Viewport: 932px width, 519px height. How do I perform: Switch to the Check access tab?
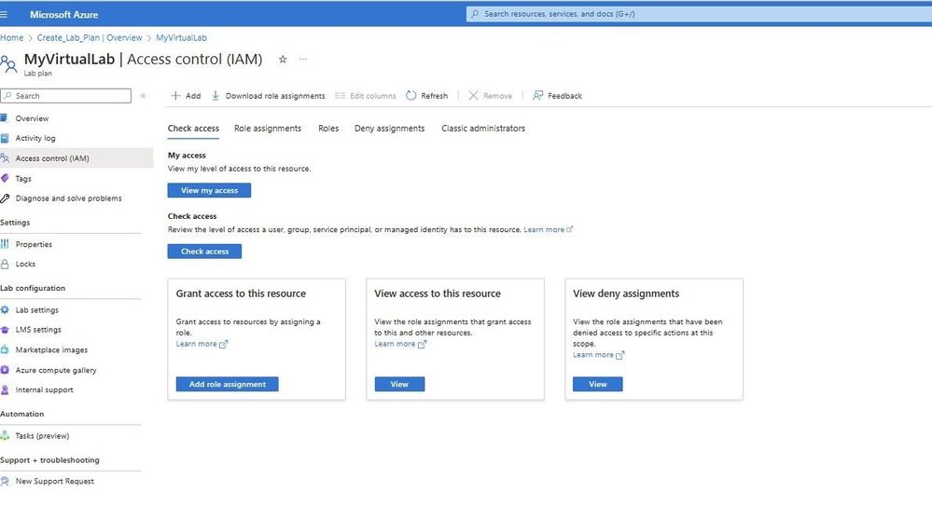pyautogui.click(x=193, y=129)
